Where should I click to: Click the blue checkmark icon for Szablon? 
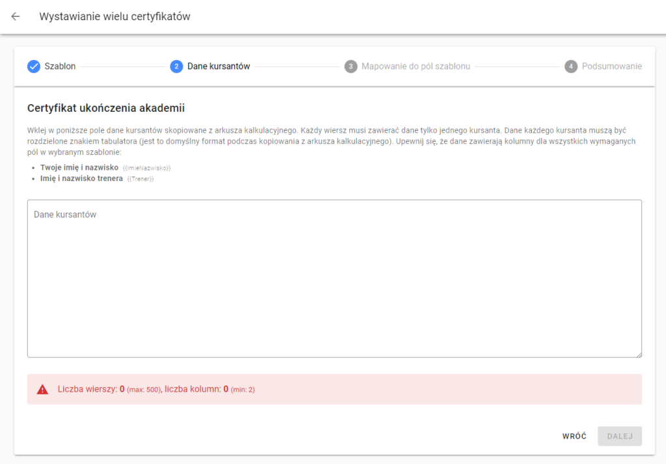coord(34,66)
